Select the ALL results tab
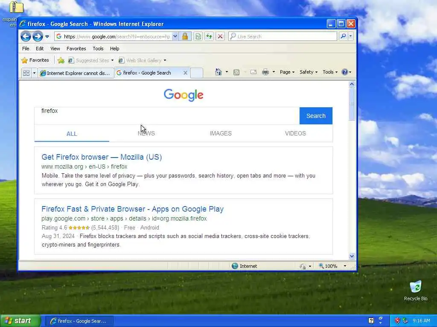The image size is (437, 327). coord(72,133)
